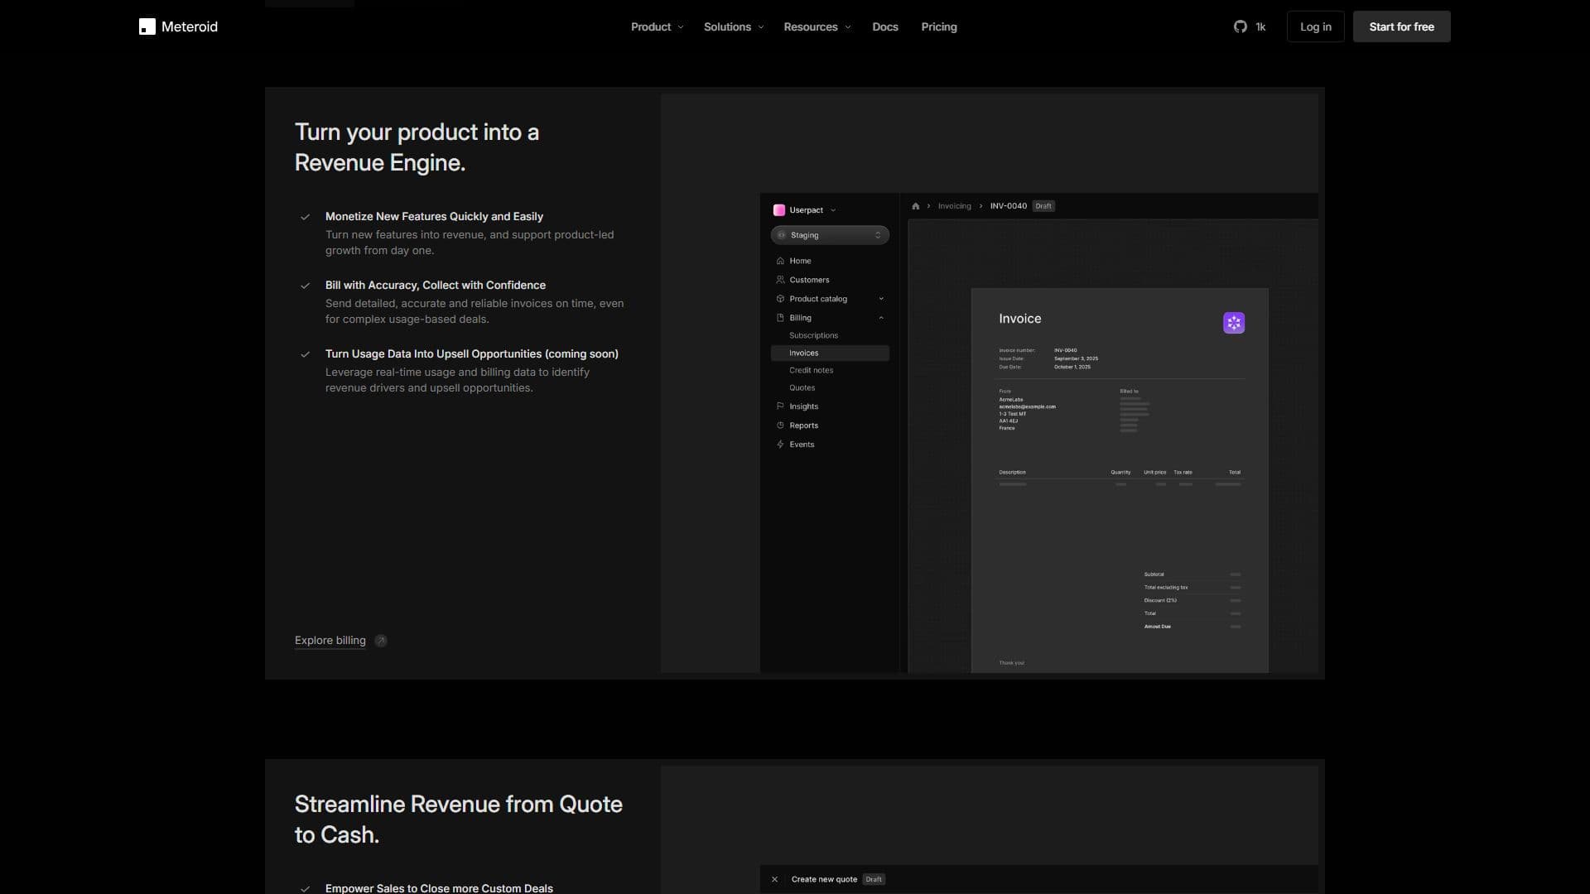Click the 'Turn your product into a Revenue Engine' heading
Viewport: 1590px width, 894px height.
[417, 147]
